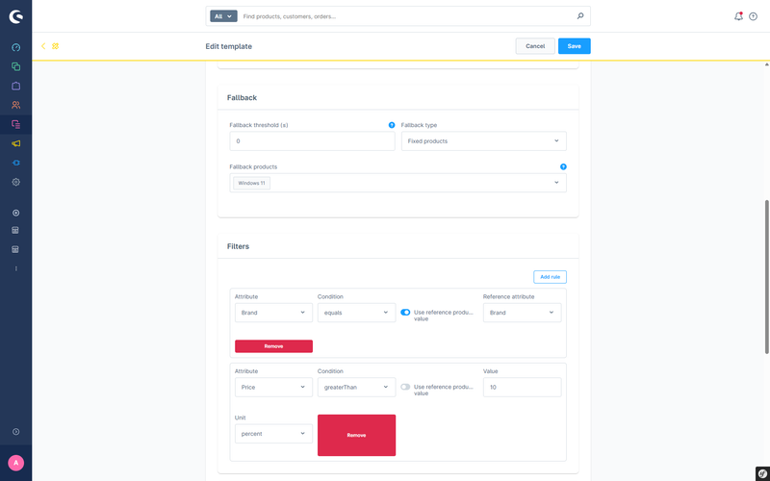Open the notifications bell
Image resolution: width=770 pixels, height=481 pixels.
pyautogui.click(x=738, y=16)
